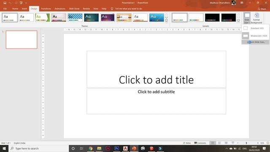Select the second black variant at right
Viewport: 270px width, 152px height.
pyautogui.click(x=229, y=18)
